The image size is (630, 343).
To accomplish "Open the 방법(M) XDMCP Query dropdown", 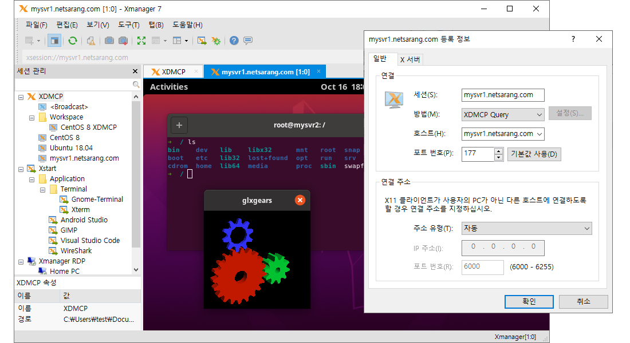I will (x=503, y=115).
